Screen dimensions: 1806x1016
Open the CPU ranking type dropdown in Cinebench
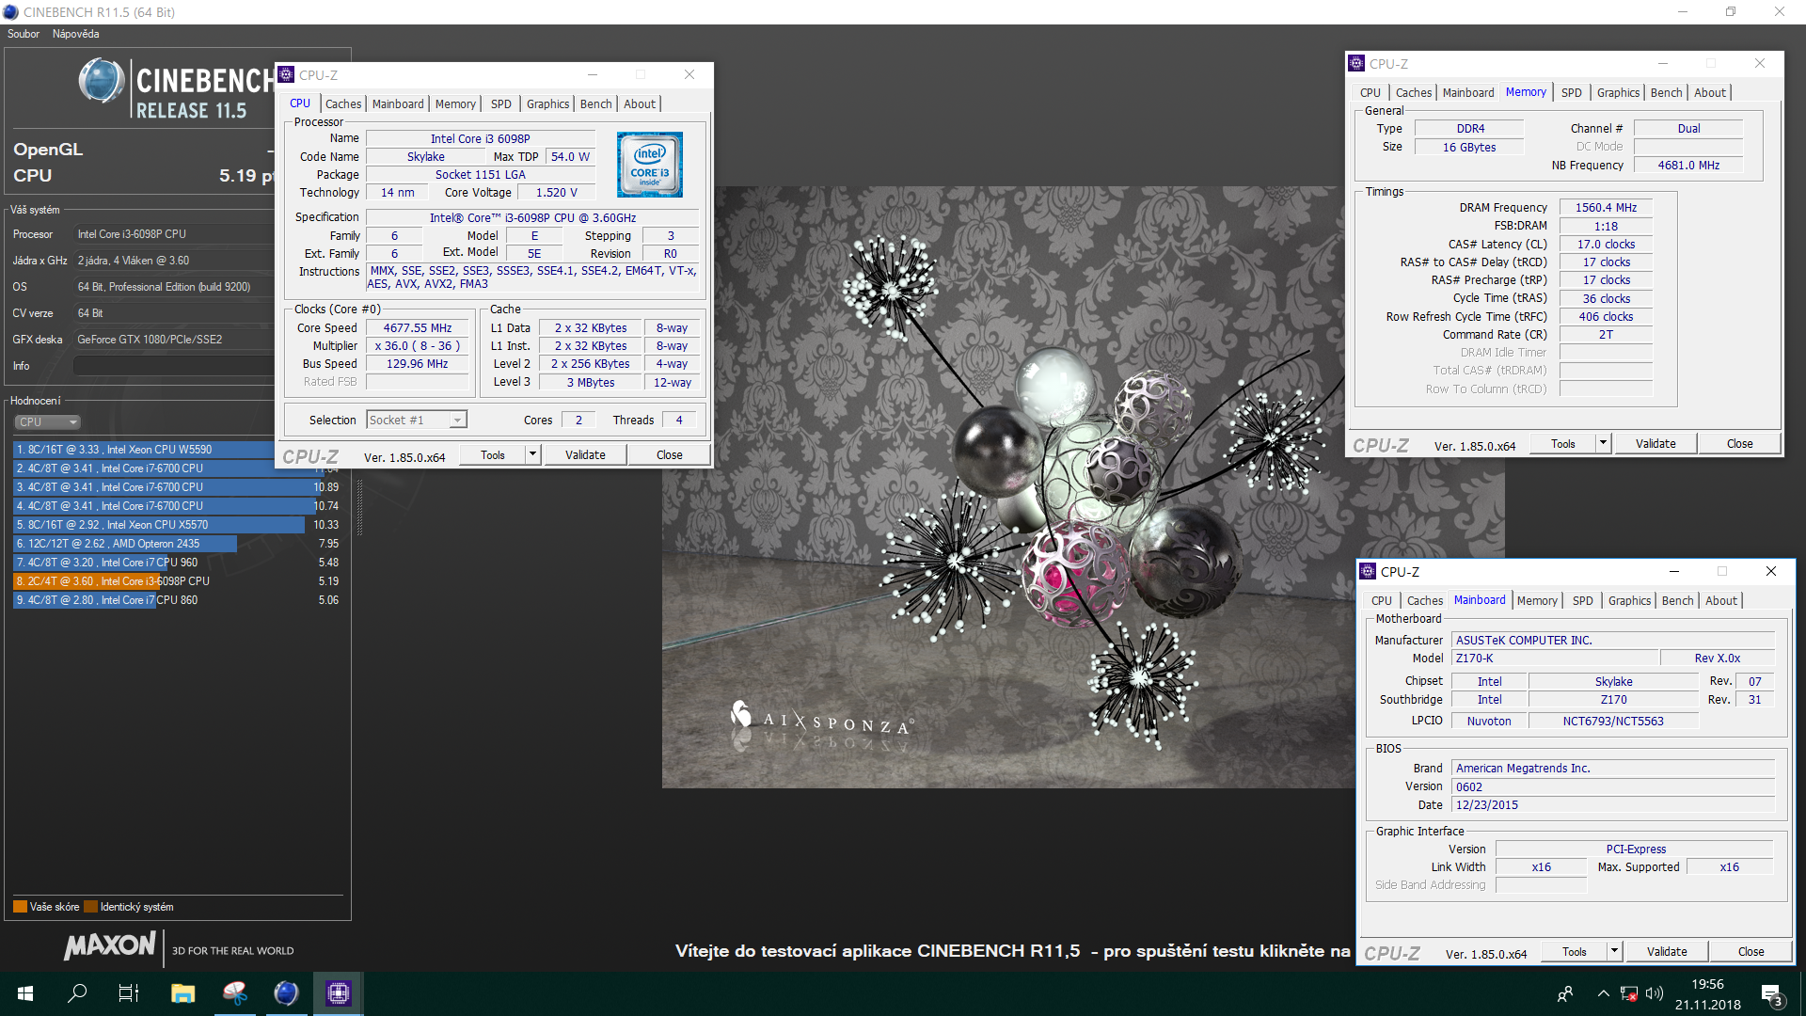point(47,422)
